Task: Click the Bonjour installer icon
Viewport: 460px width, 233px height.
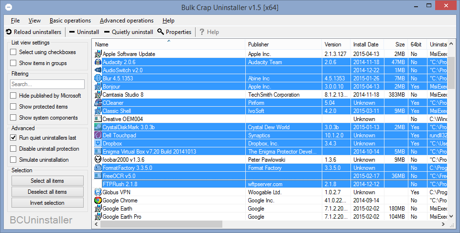Action: point(98,87)
